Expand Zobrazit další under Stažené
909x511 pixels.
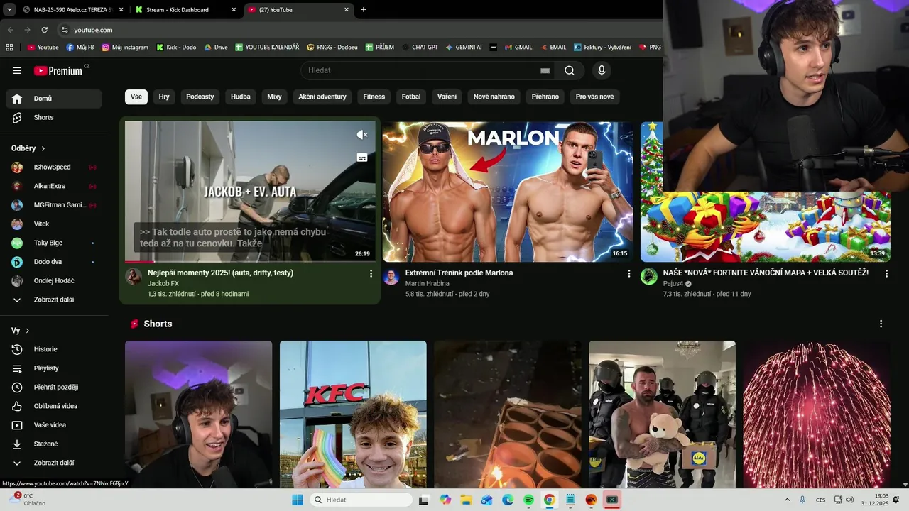(54, 463)
